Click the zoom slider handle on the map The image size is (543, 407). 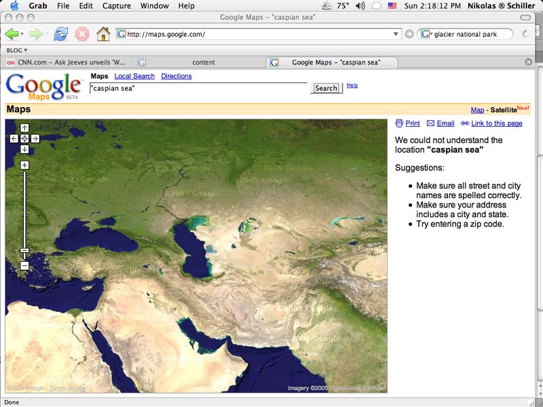tap(24, 250)
